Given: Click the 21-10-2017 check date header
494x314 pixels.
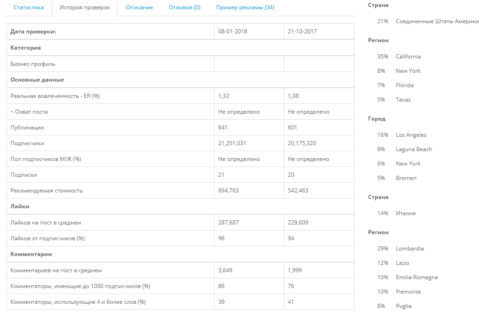Looking at the screenshot, I should (x=302, y=32).
